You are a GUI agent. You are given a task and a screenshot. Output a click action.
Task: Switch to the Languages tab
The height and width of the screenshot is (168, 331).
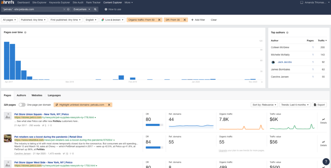54,95
